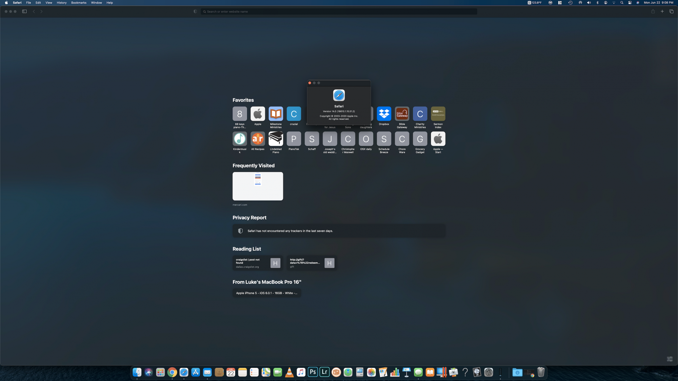Open the Bible Gateway favorite
This screenshot has height=381, width=678.
click(x=402, y=114)
